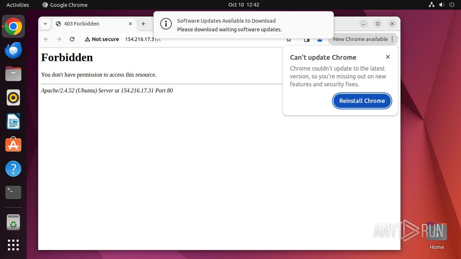Open New Chrome available menu
461x259 pixels.
[363, 39]
